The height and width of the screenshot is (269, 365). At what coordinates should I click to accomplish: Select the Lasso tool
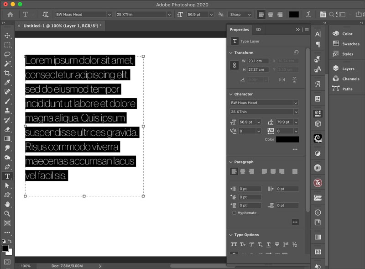point(7,54)
